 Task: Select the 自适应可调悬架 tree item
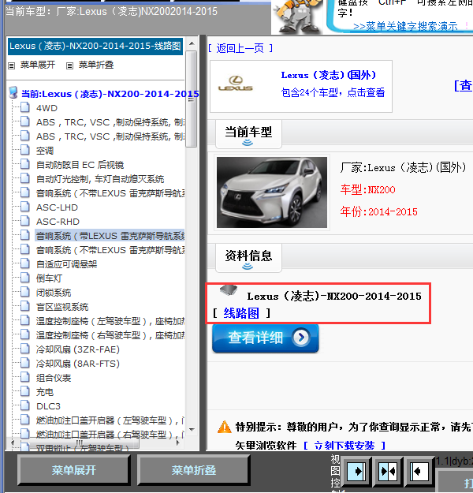(66, 264)
